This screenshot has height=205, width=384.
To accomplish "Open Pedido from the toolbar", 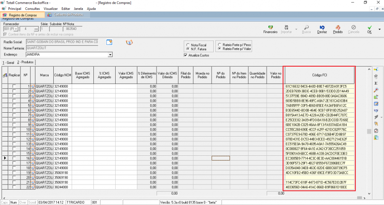I will pyautogui.click(x=337, y=28).
